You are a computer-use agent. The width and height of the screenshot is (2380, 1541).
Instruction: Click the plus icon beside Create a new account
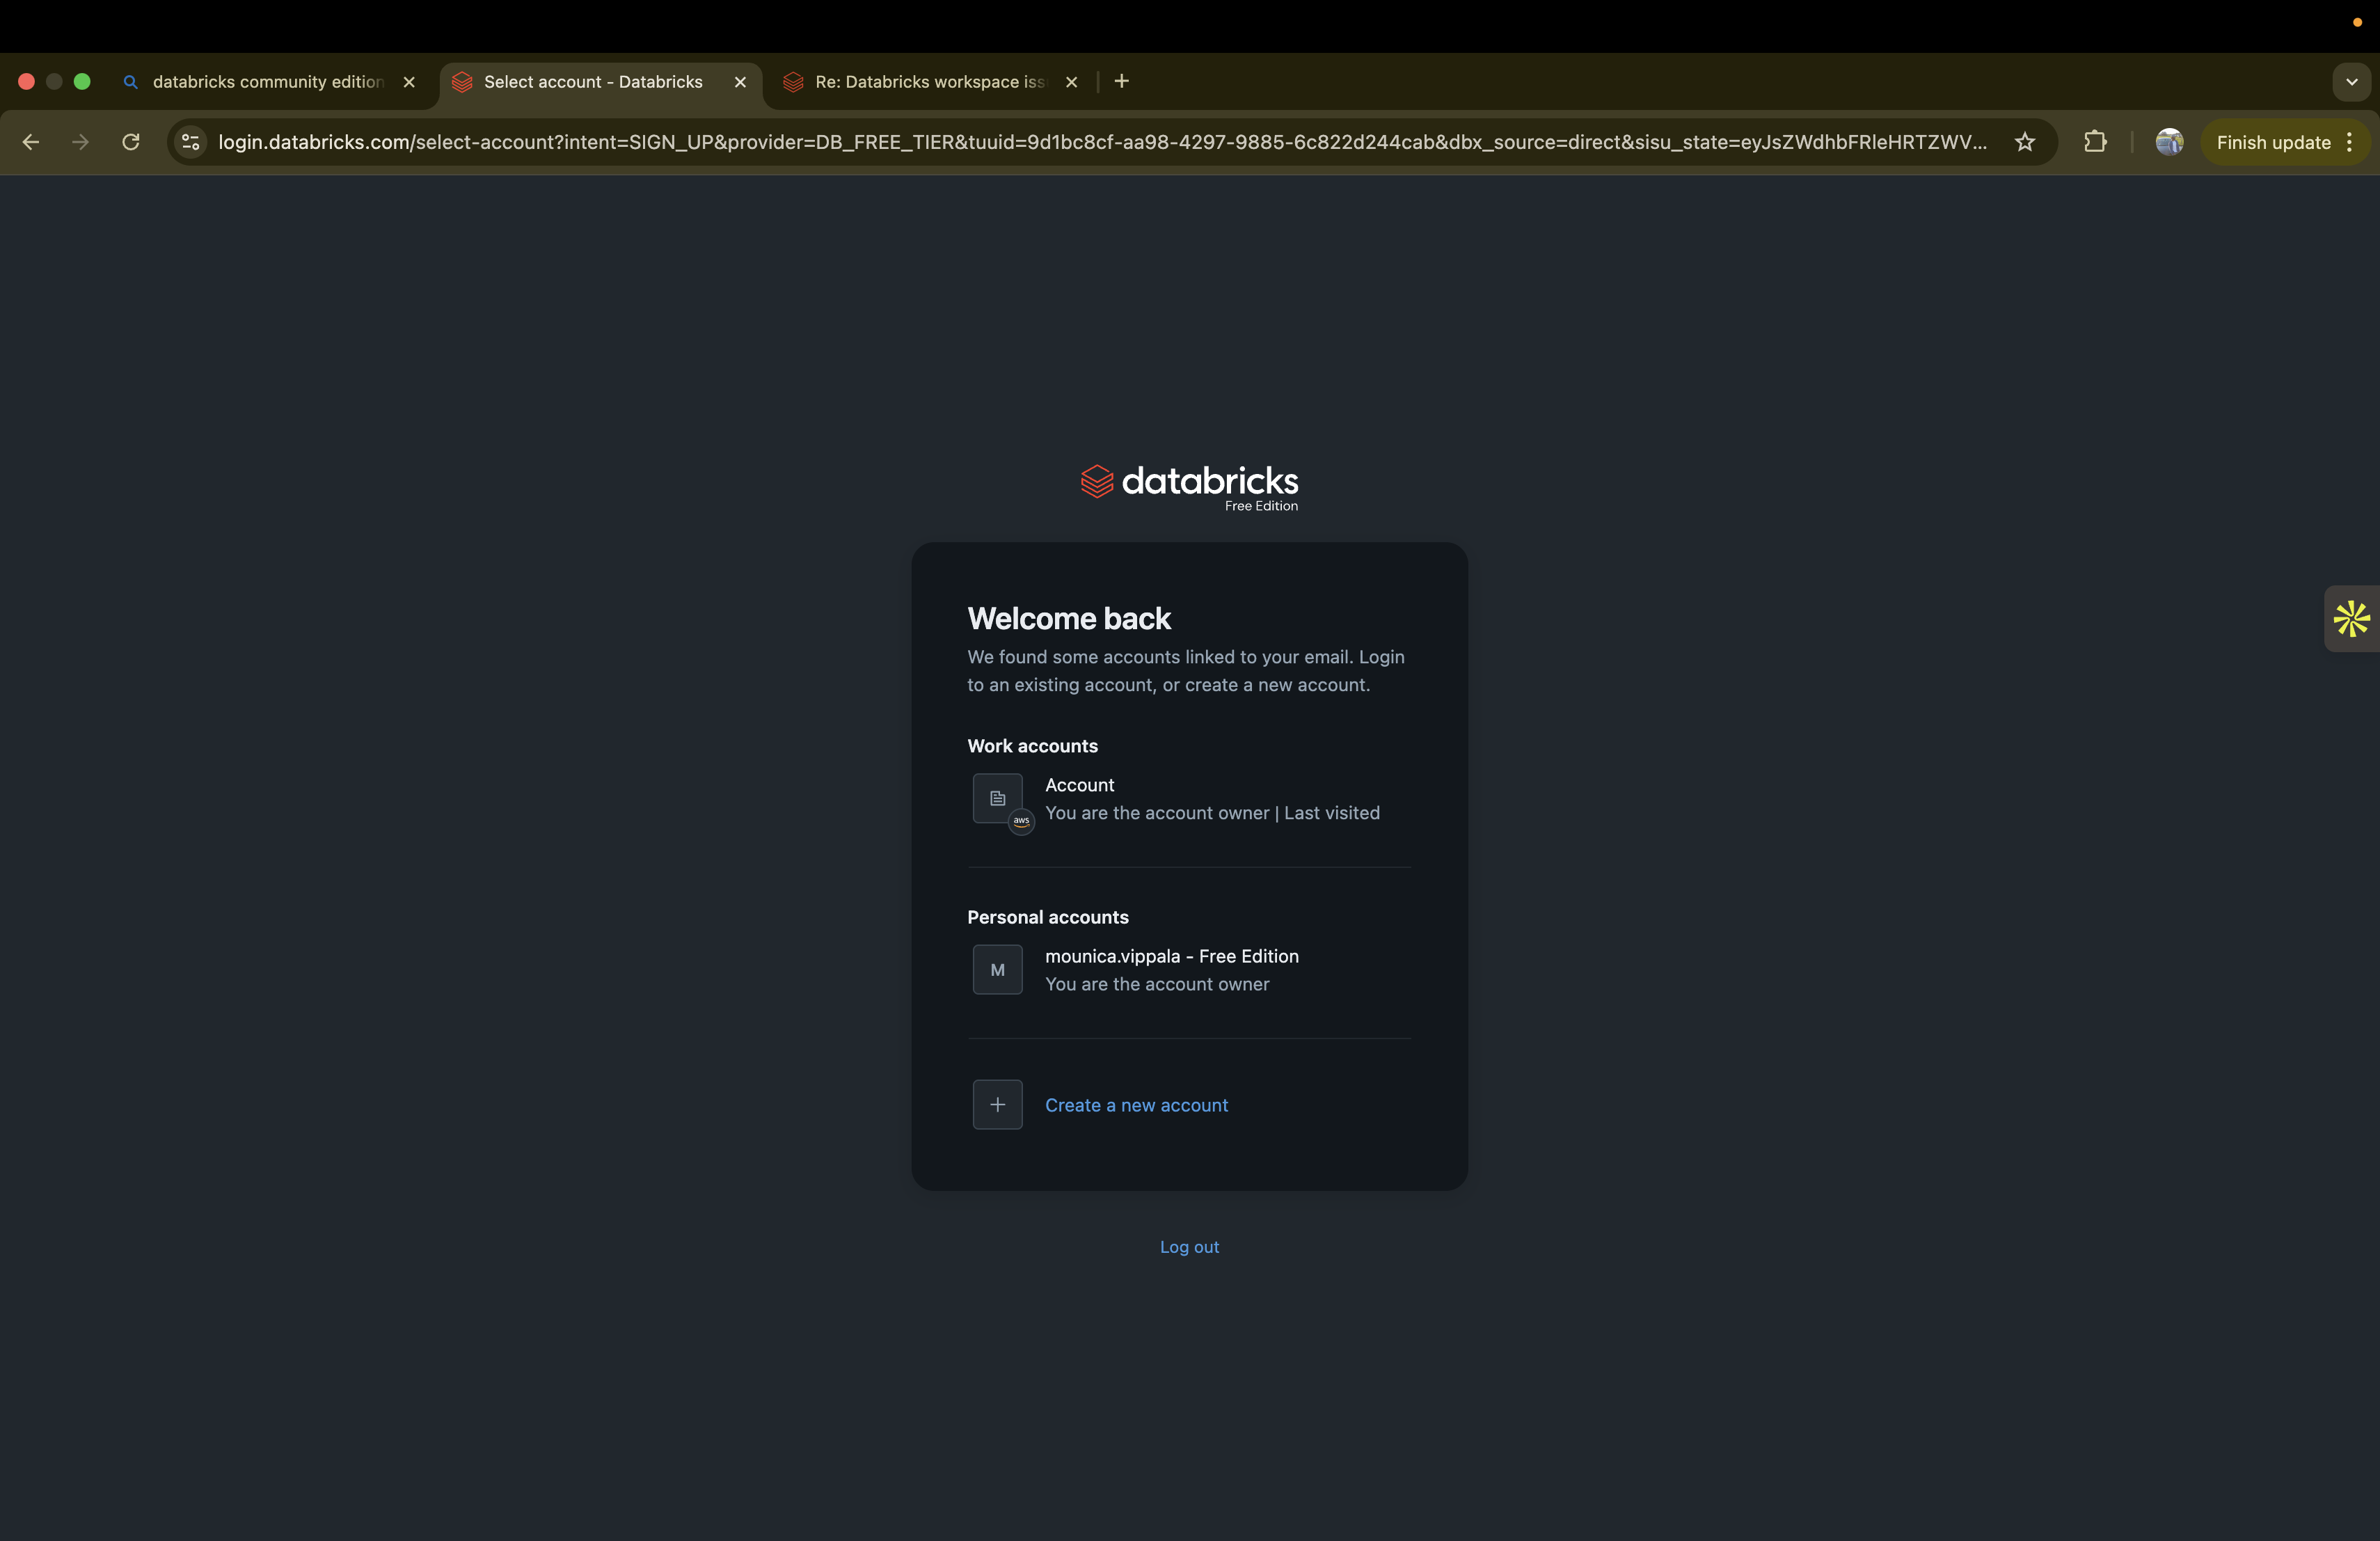[x=997, y=1104]
